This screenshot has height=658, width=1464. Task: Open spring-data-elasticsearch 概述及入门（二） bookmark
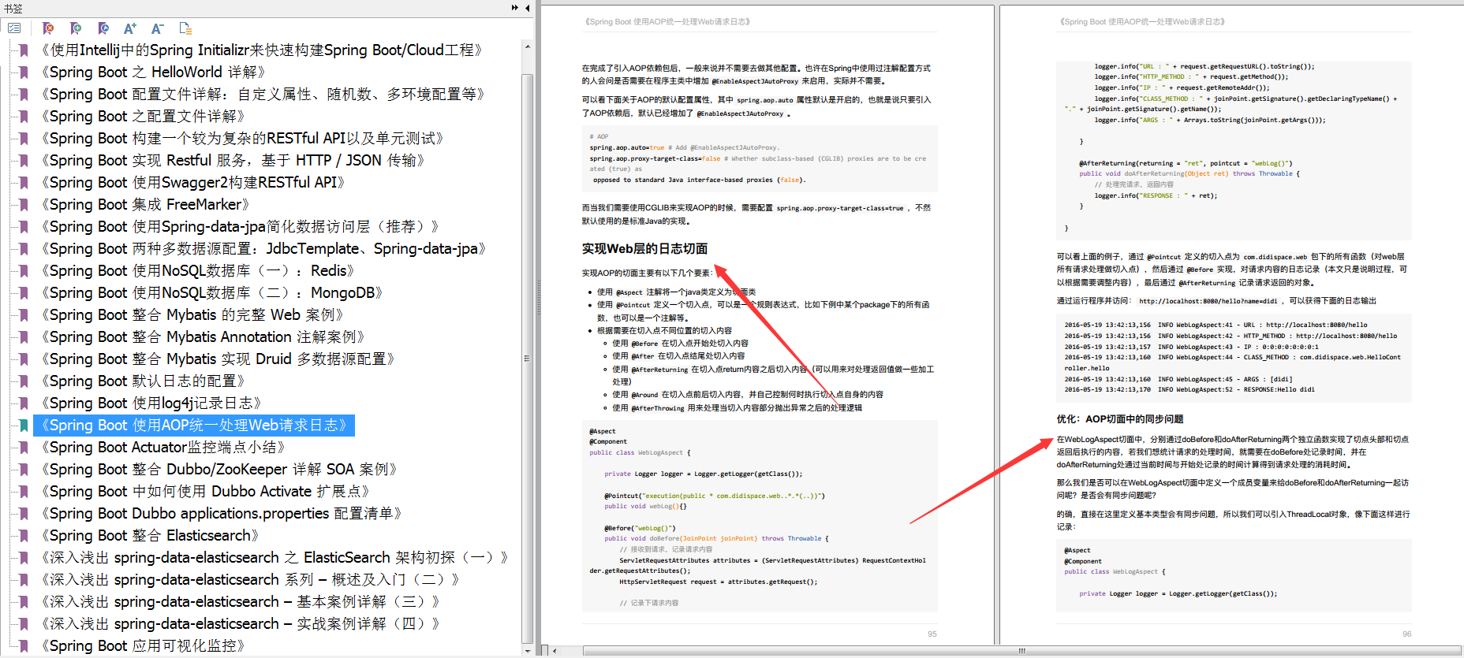[x=250, y=580]
